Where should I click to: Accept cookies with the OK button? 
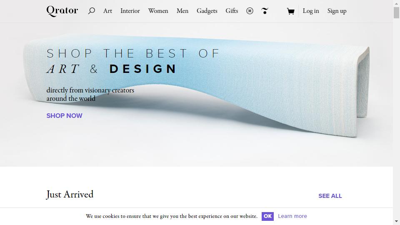[x=267, y=216]
